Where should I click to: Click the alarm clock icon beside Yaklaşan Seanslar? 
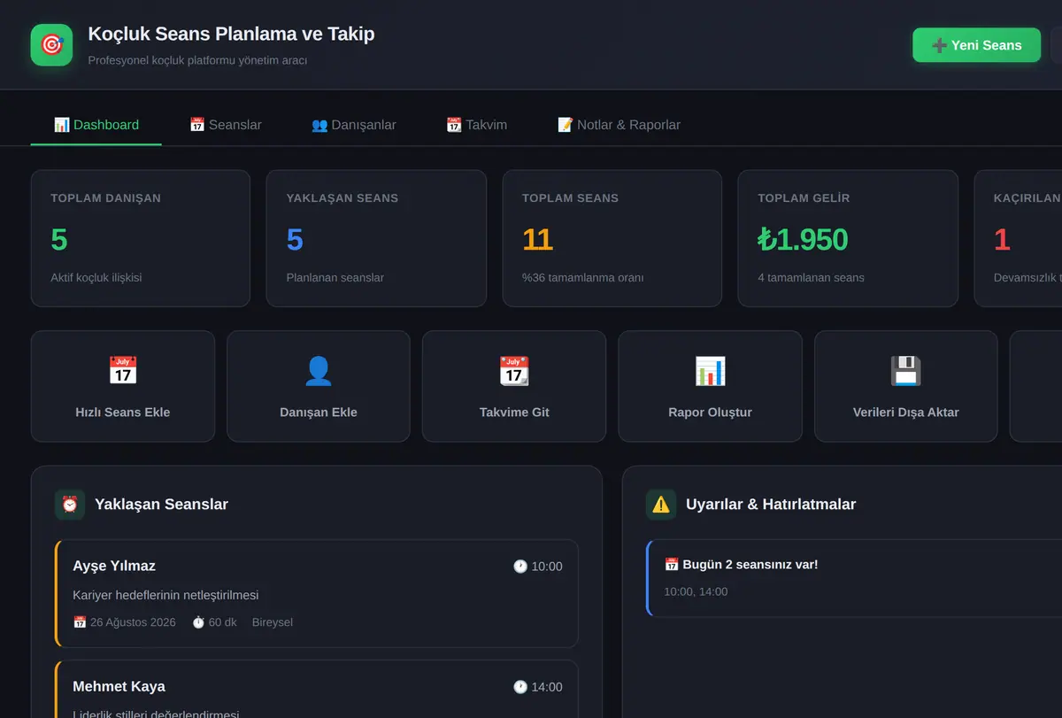[x=70, y=505]
